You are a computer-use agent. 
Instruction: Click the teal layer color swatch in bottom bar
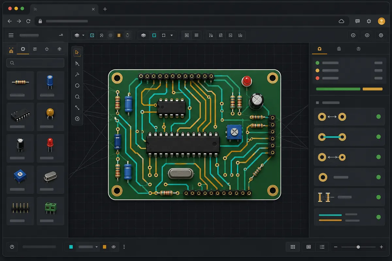tap(71, 247)
